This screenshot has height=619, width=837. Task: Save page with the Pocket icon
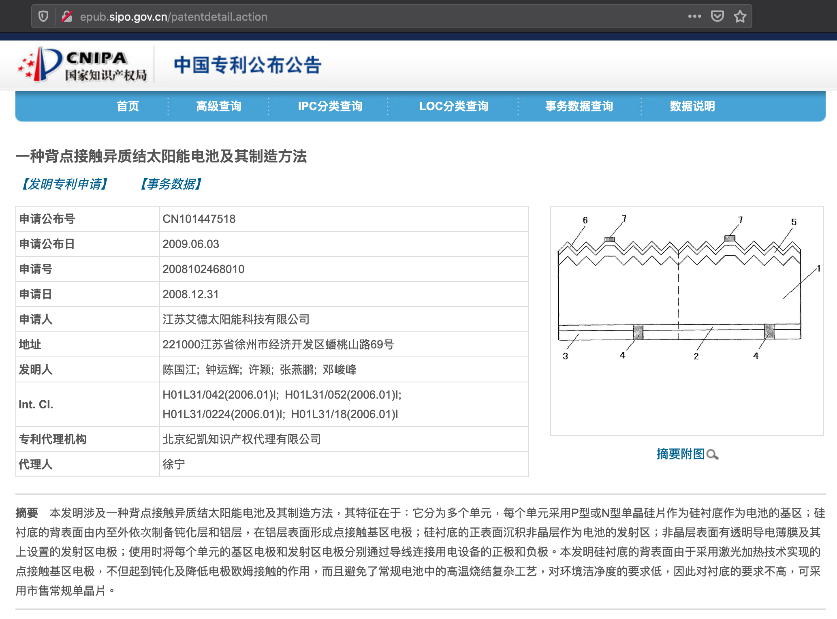[x=717, y=17]
